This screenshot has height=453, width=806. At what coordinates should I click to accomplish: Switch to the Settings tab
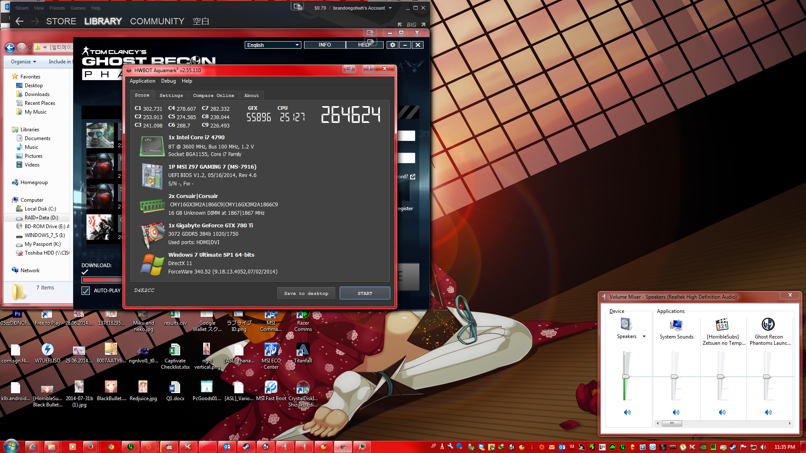171,96
